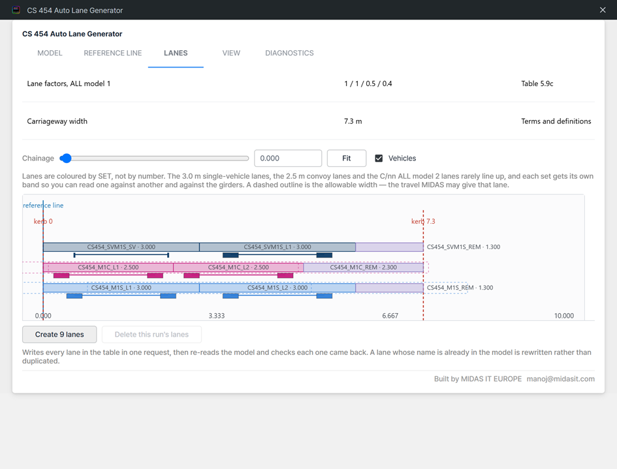Click Delete this run's lanes button
The width and height of the screenshot is (617, 469).
(151, 334)
